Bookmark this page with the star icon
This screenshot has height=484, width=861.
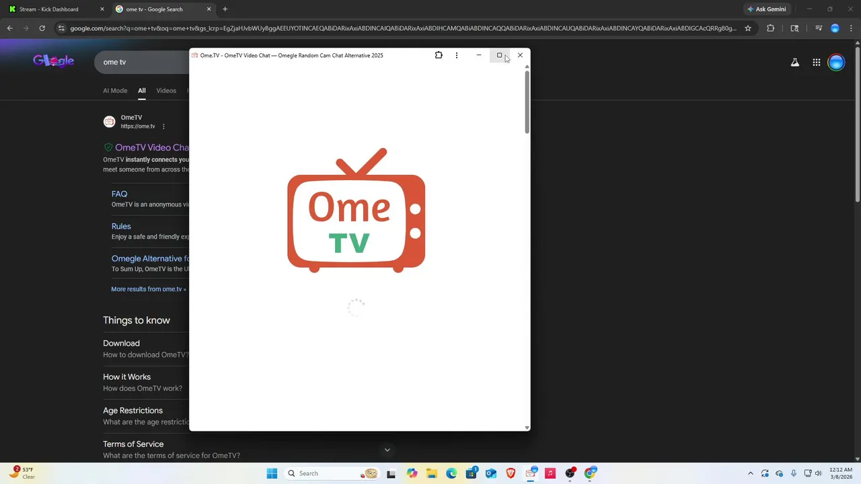coord(747,28)
